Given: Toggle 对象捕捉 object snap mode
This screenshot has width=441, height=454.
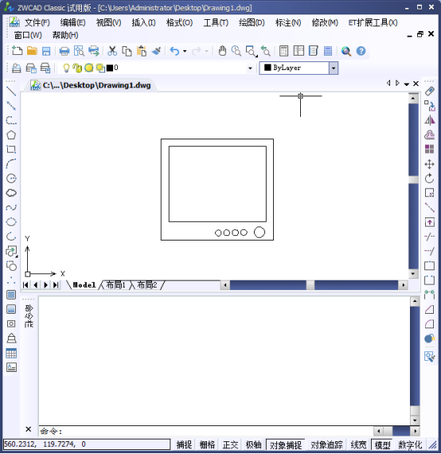Looking at the screenshot, I should (x=286, y=444).
